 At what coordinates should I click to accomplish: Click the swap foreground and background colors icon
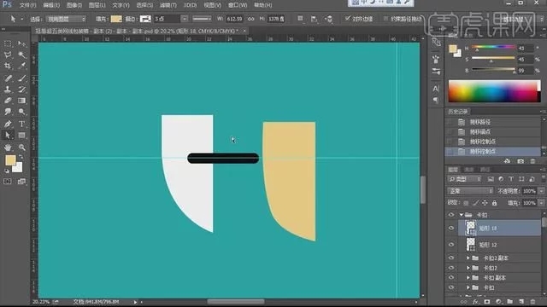pos(21,157)
